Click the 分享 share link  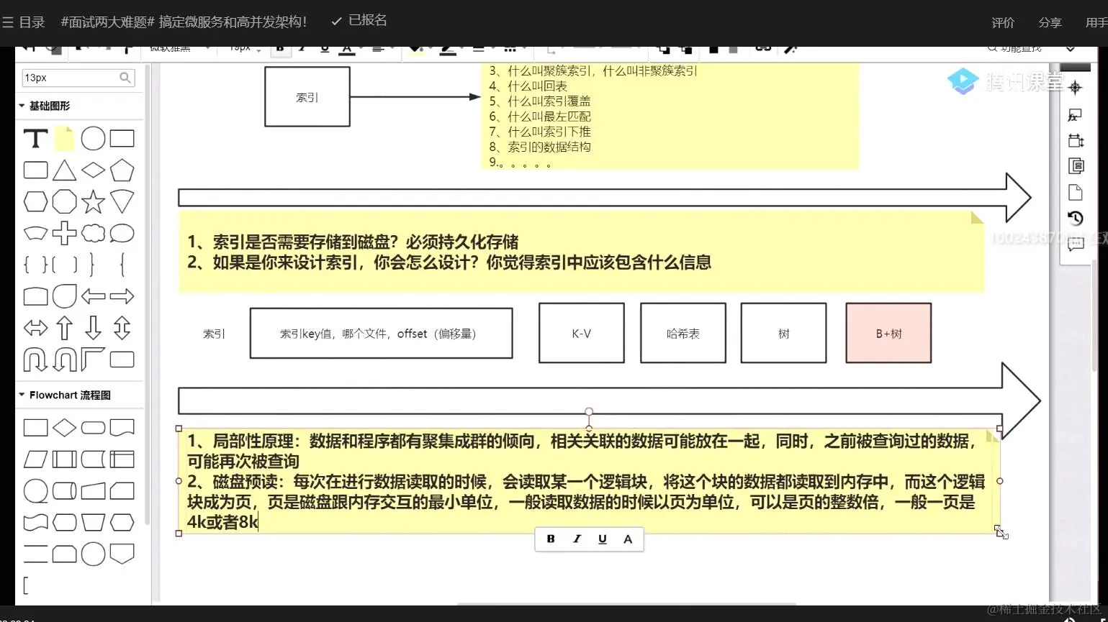coord(1050,23)
